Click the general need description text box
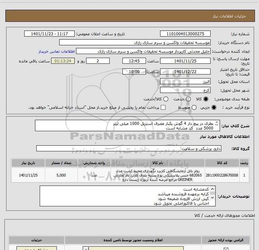The height and width of the screenshot is (250, 259). pos(127,126)
